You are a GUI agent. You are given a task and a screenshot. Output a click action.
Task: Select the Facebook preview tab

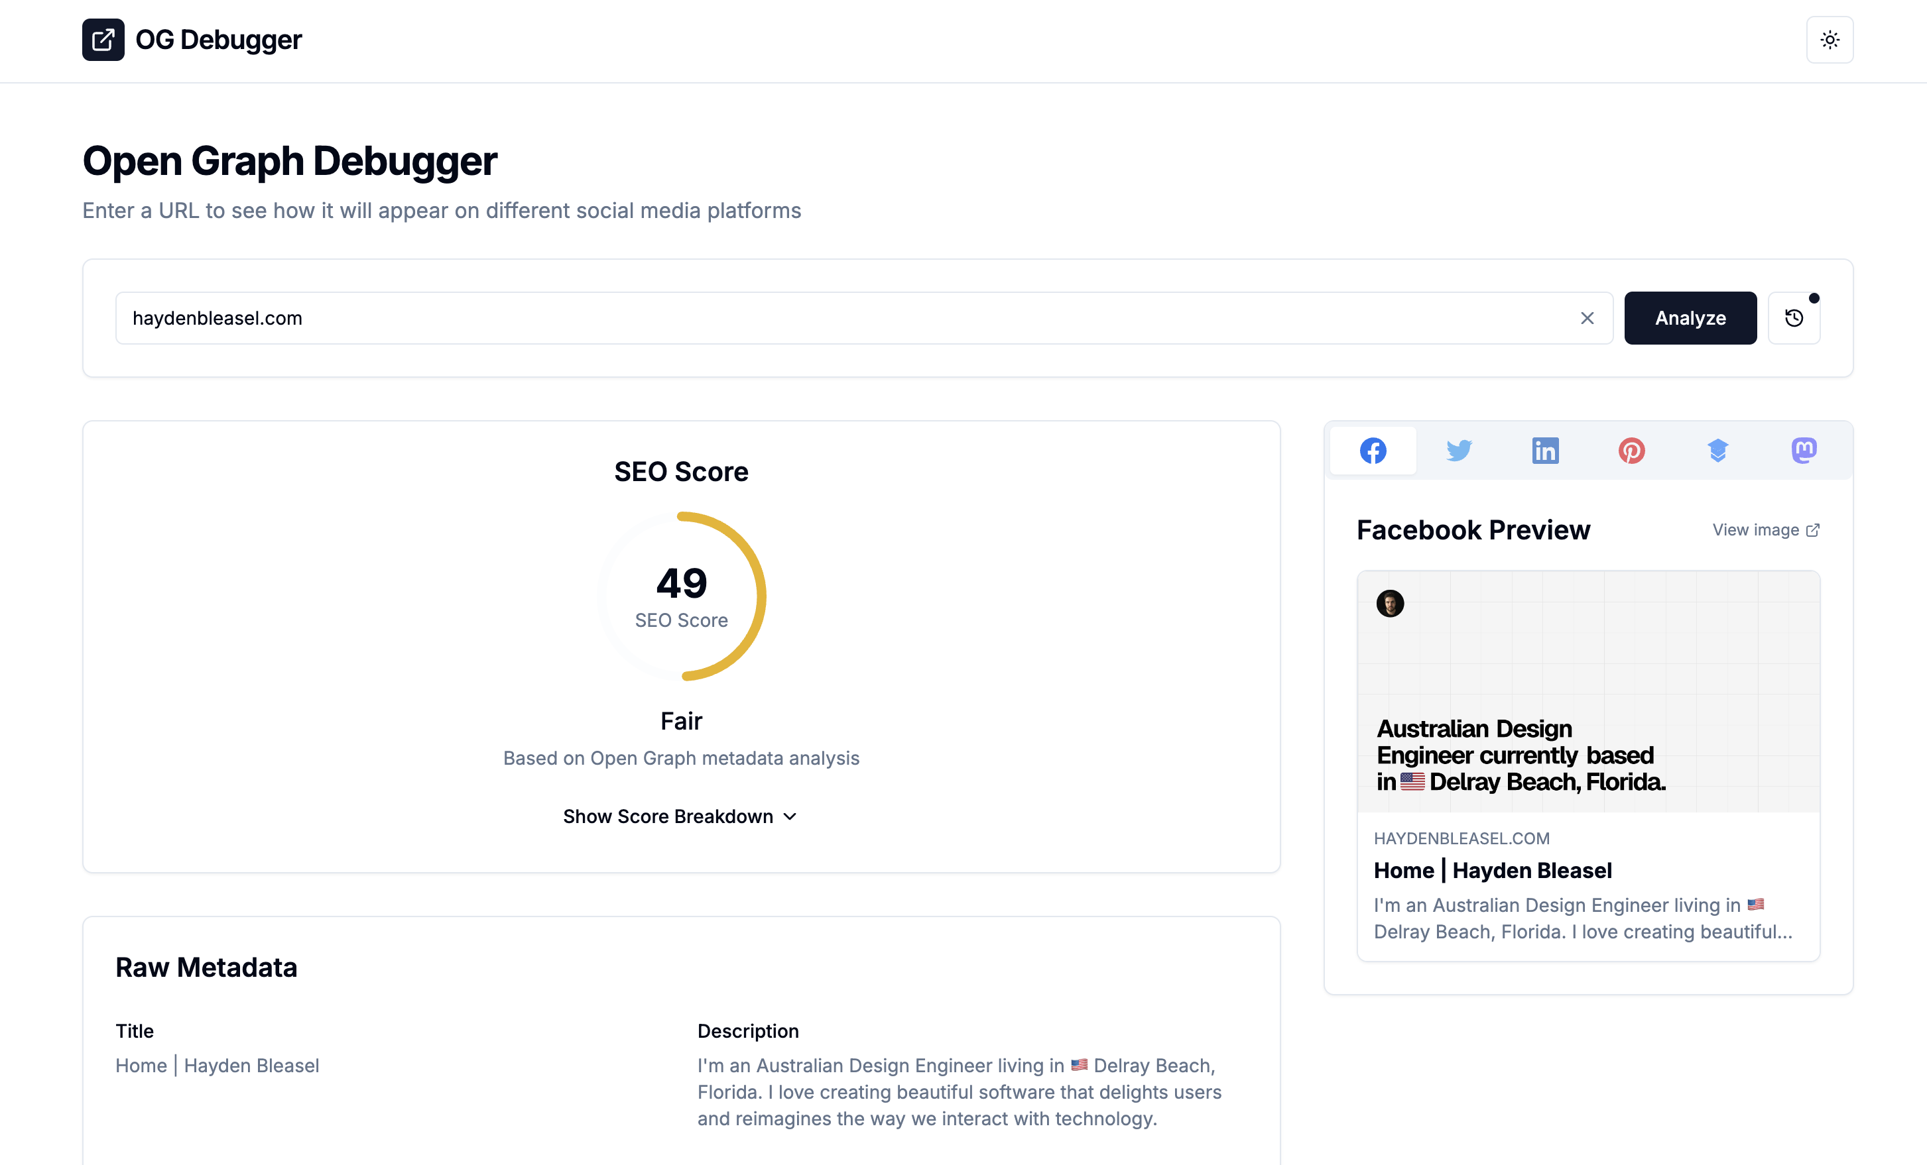tap(1373, 451)
